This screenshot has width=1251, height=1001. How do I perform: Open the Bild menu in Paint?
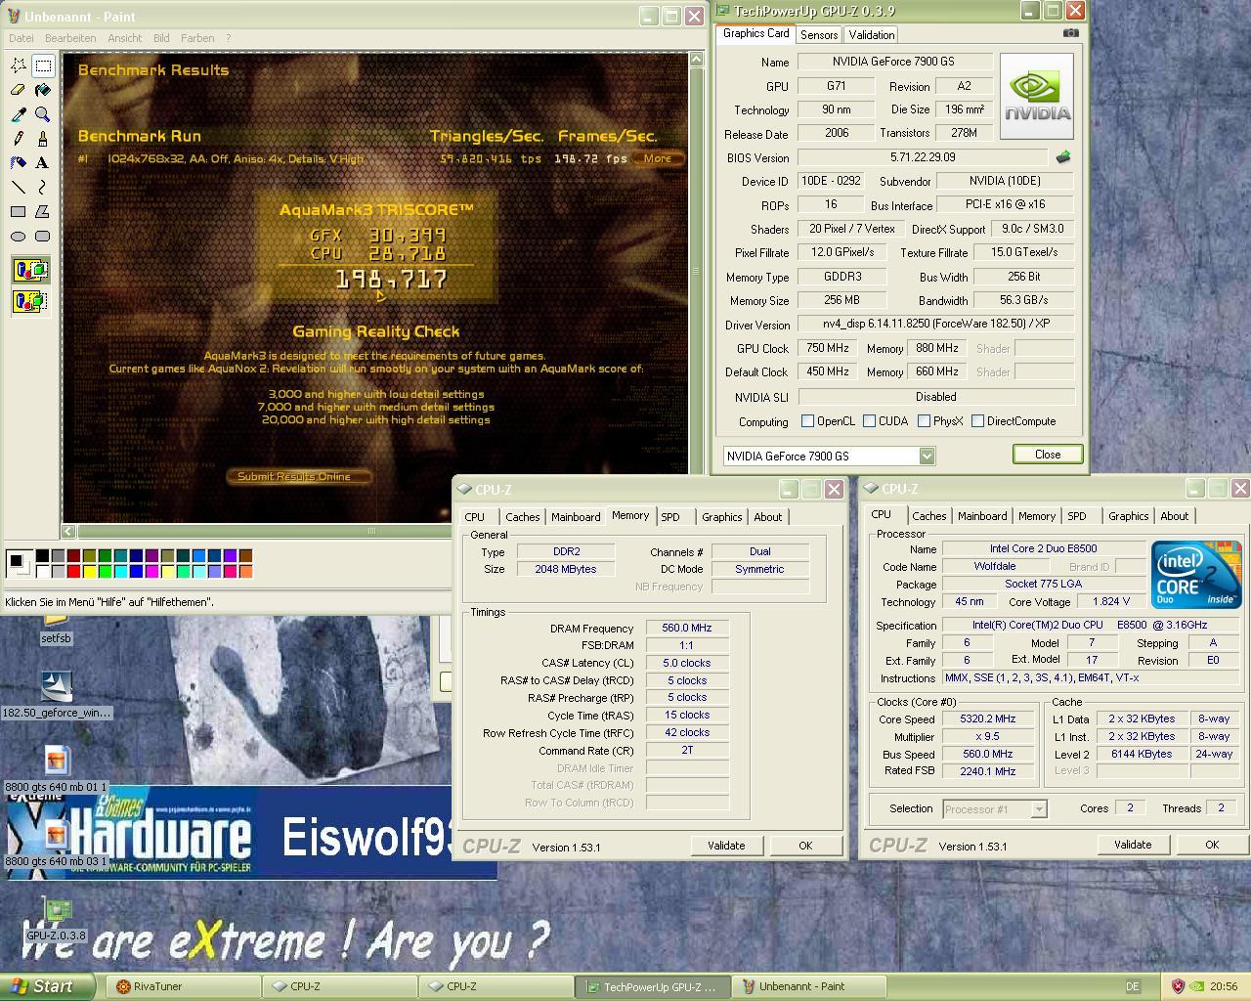click(161, 38)
